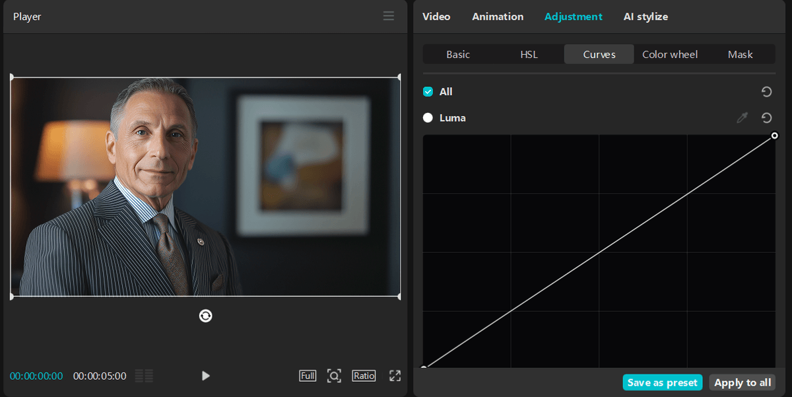The width and height of the screenshot is (792, 397).
Task: Click the bottom-right corner handle of the preview
Action: [x=400, y=297]
